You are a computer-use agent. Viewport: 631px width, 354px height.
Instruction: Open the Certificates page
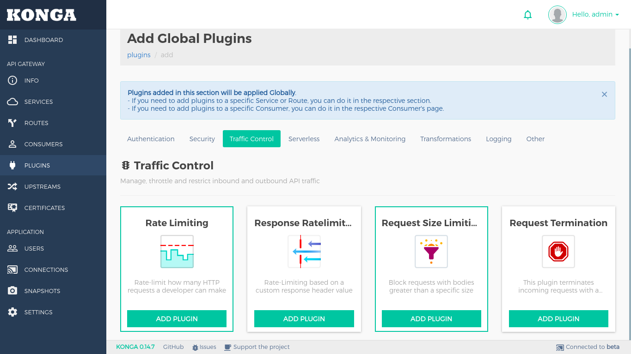pos(44,208)
